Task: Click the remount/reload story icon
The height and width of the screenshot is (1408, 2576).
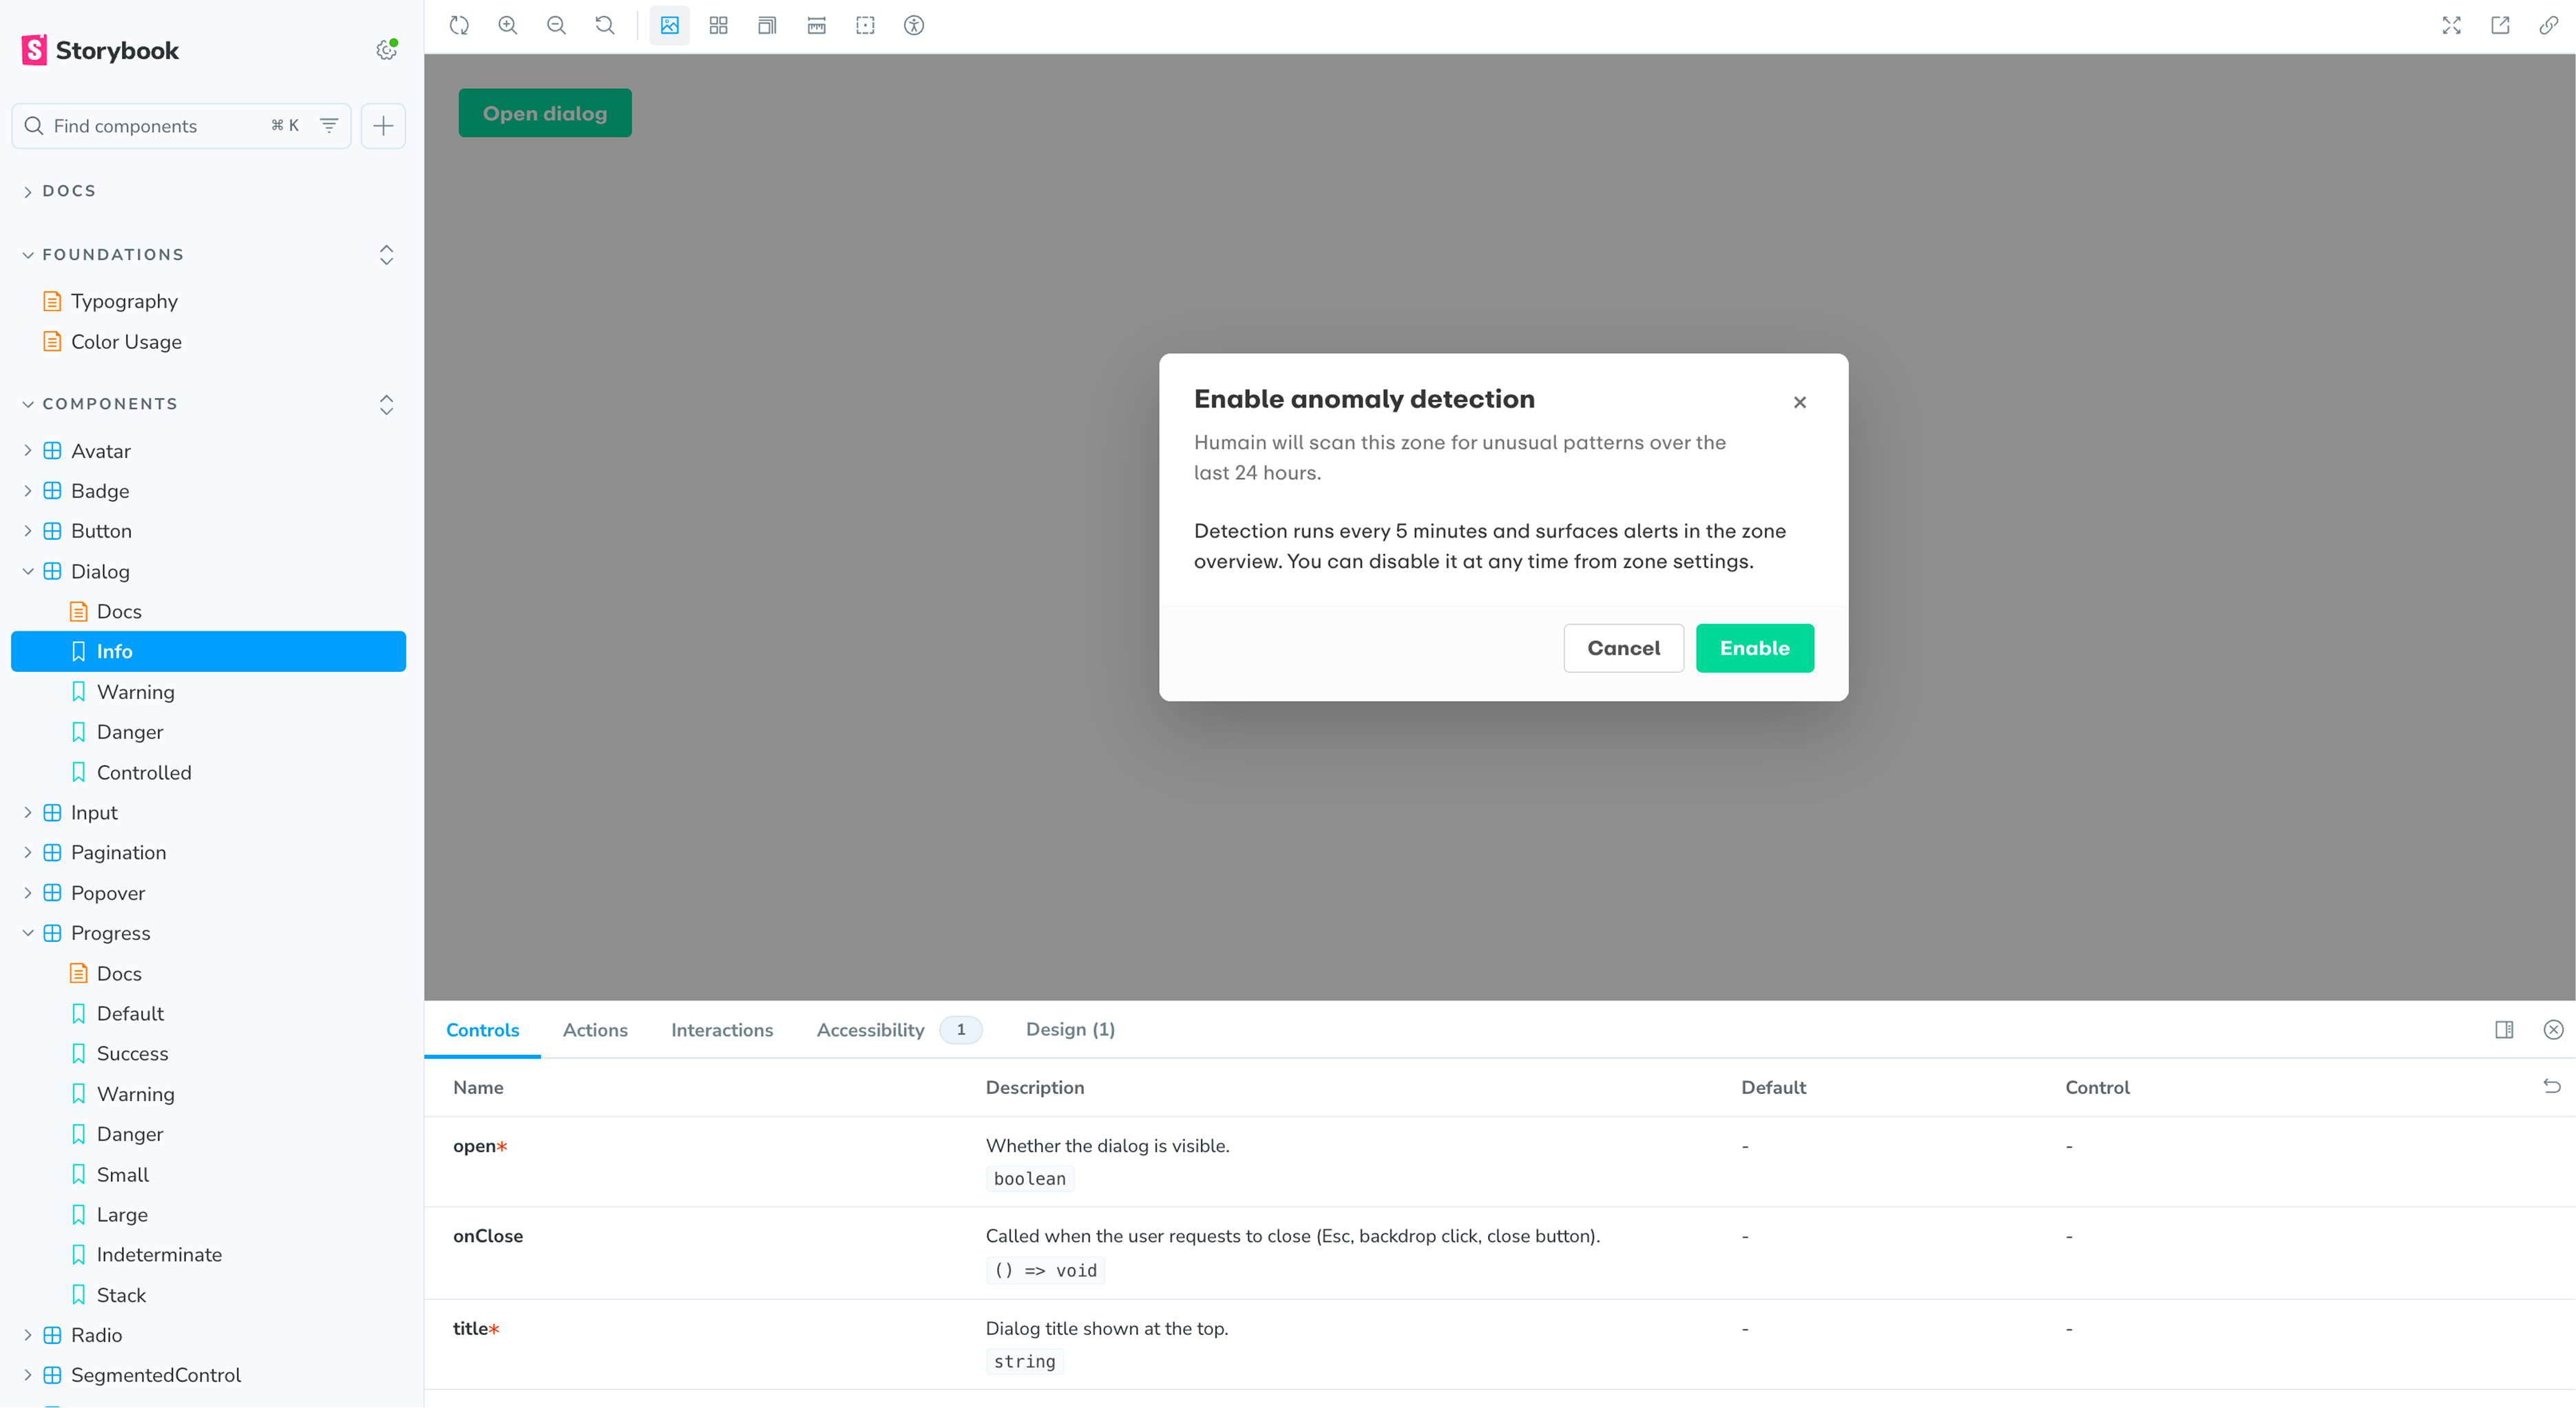Action: pyautogui.click(x=459, y=26)
